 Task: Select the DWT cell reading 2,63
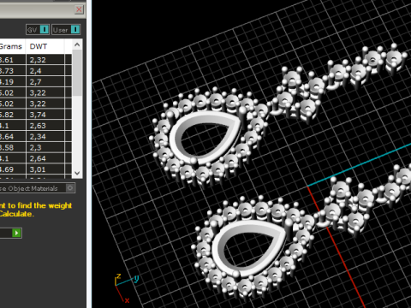click(x=45, y=126)
